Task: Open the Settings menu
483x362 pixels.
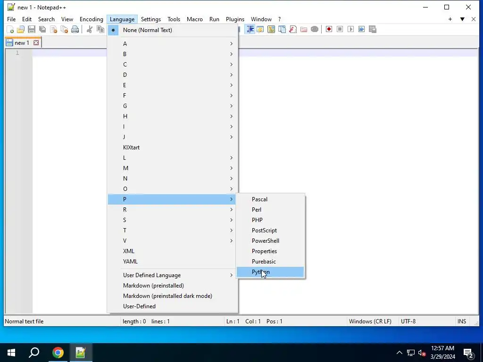Action: [151, 19]
